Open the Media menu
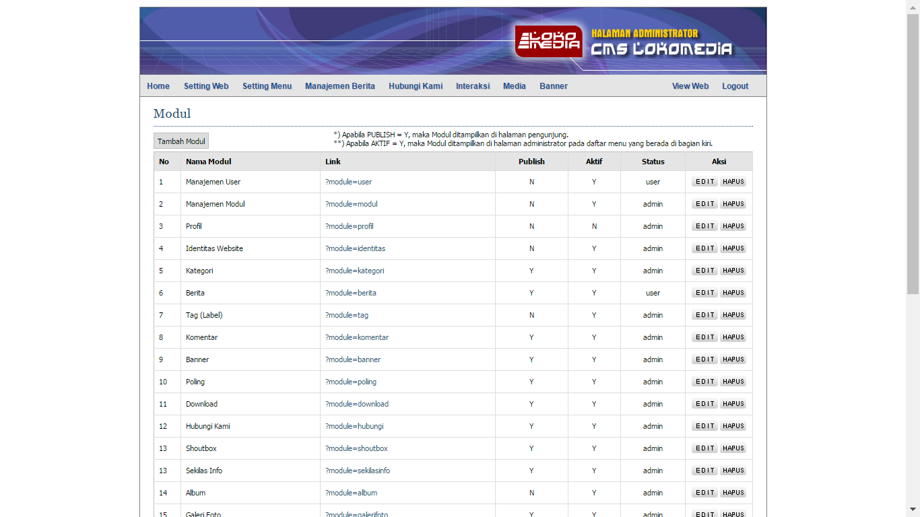This screenshot has height=517, width=920. [514, 86]
